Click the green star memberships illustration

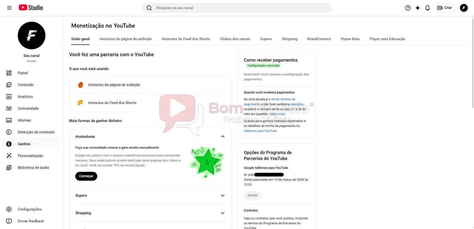tap(207, 162)
